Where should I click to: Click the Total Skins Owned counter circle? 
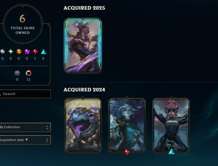pyautogui.click(x=23, y=24)
